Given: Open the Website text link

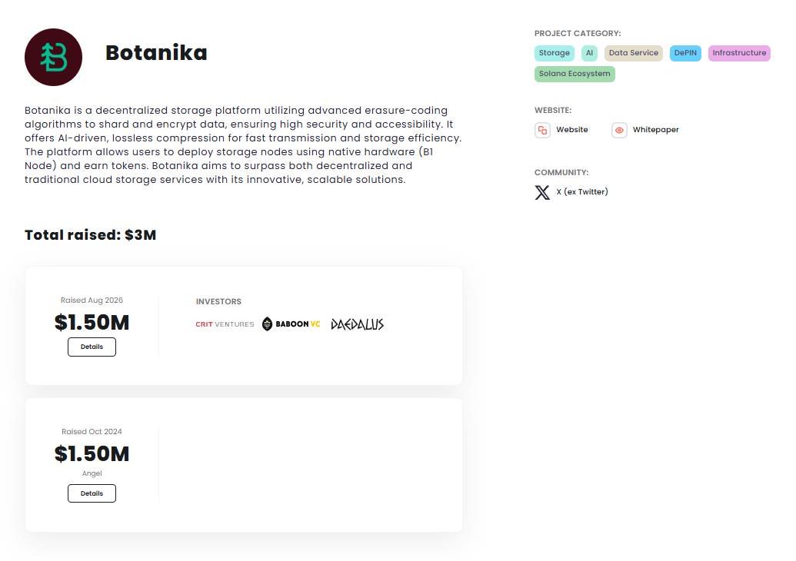Looking at the screenshot, I should click(x=572, y=130).
